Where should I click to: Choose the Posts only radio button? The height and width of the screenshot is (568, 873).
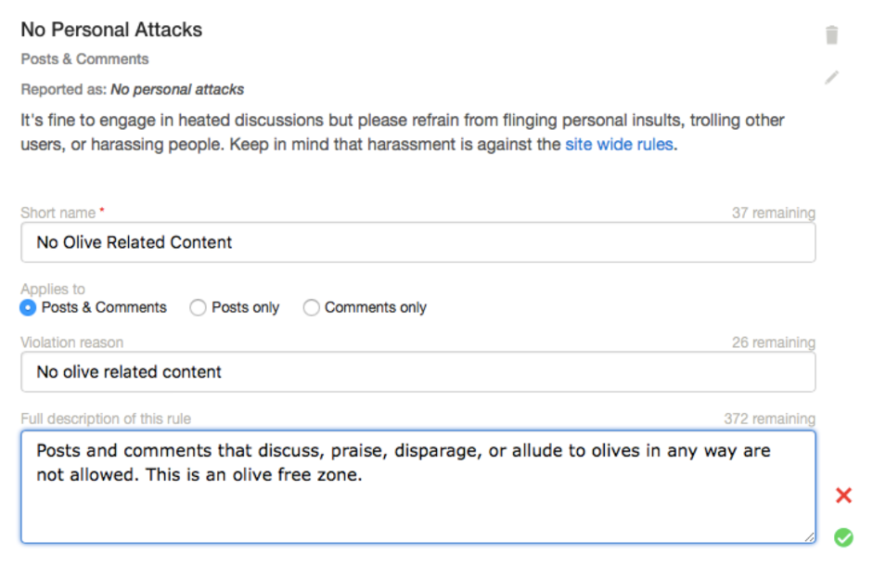pyautogui.click(x=198, y=307)
